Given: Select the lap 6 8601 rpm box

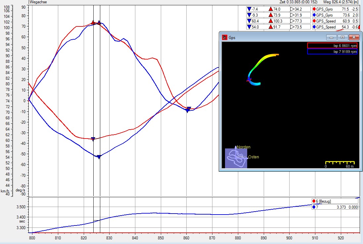Looking at the screenshot, I should [332, 46].
